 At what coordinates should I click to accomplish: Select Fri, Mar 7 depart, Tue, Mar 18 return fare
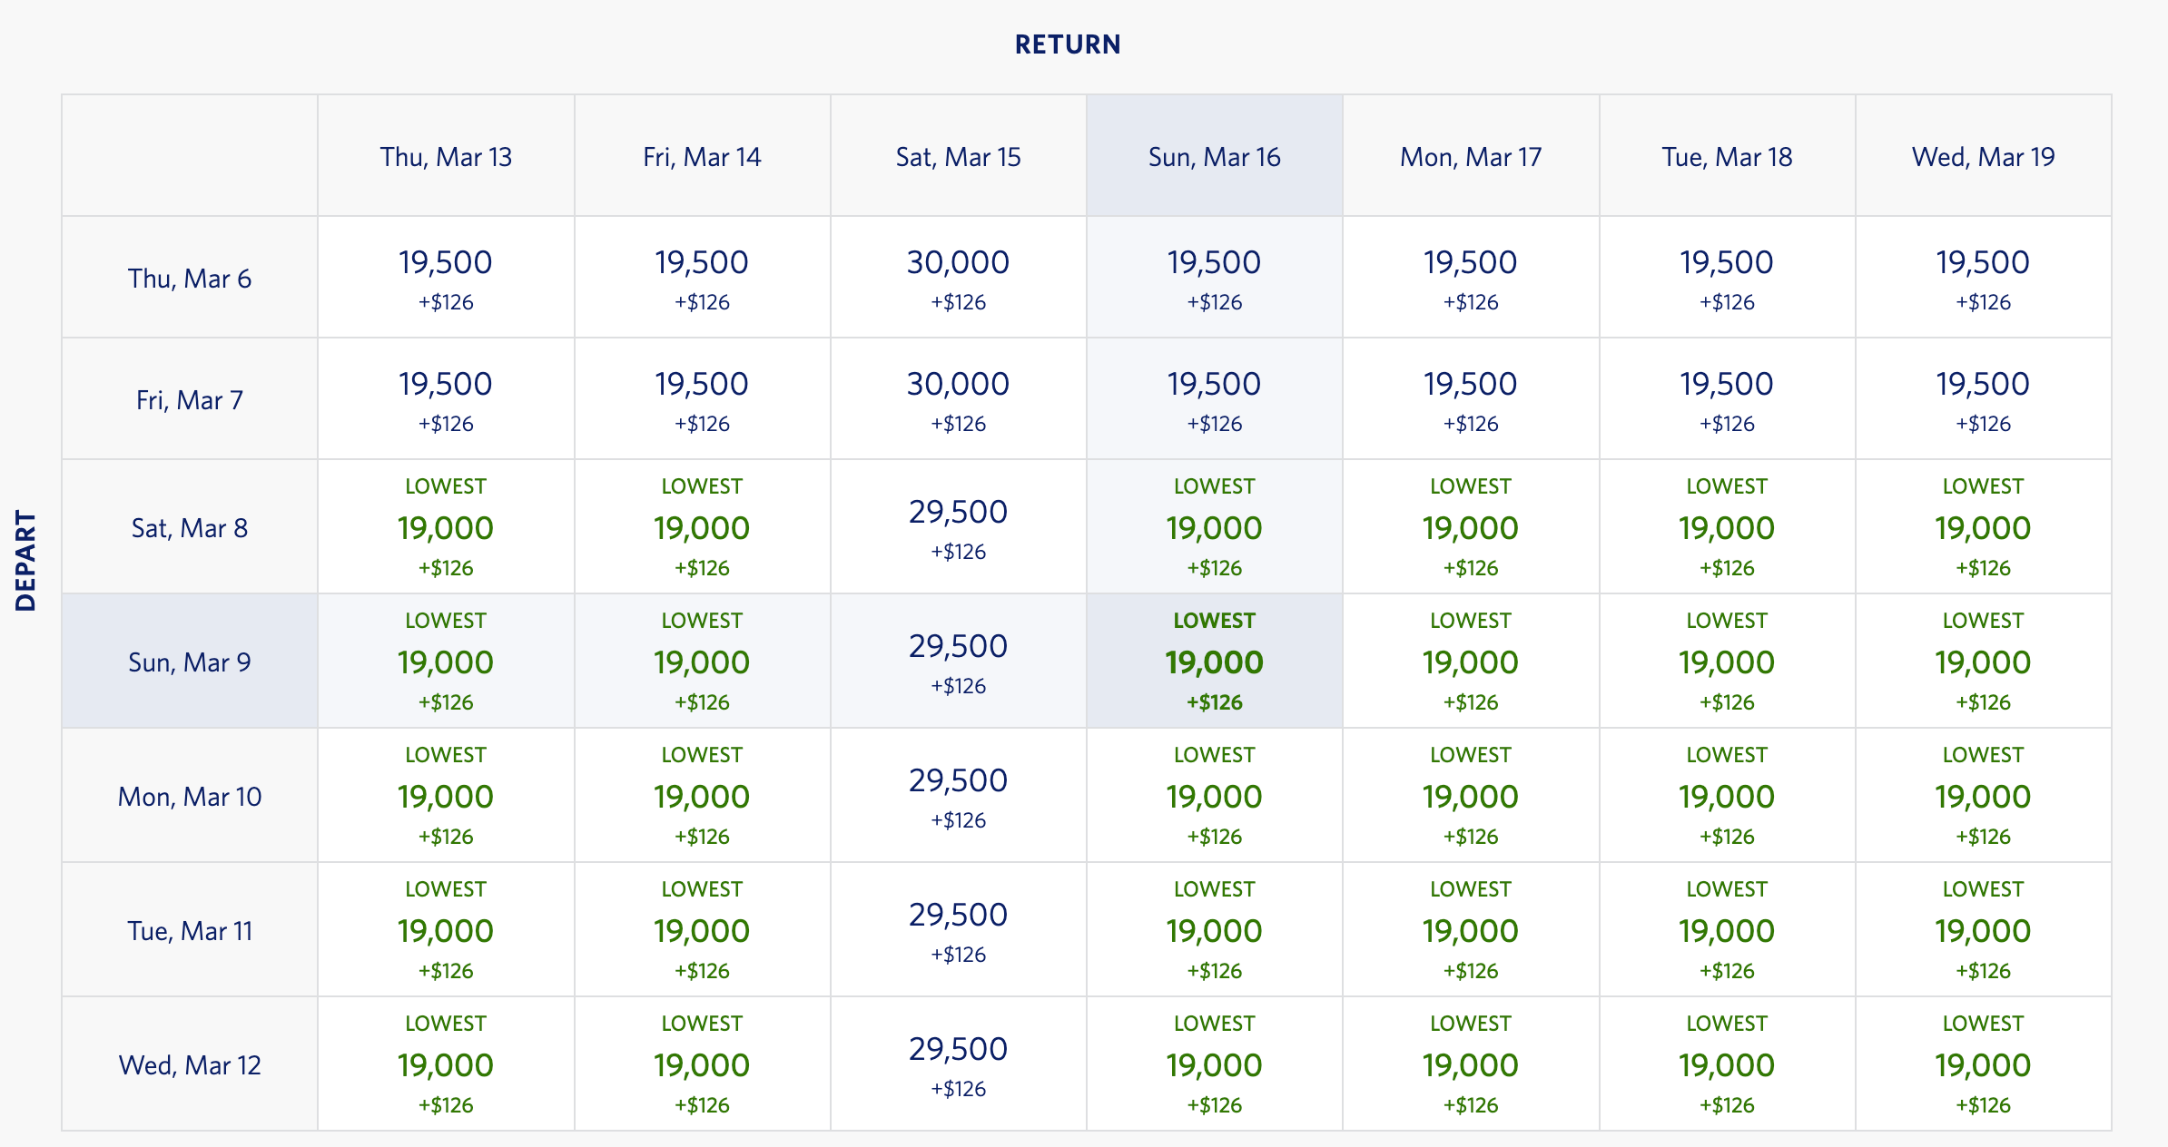pos(1726,399)
